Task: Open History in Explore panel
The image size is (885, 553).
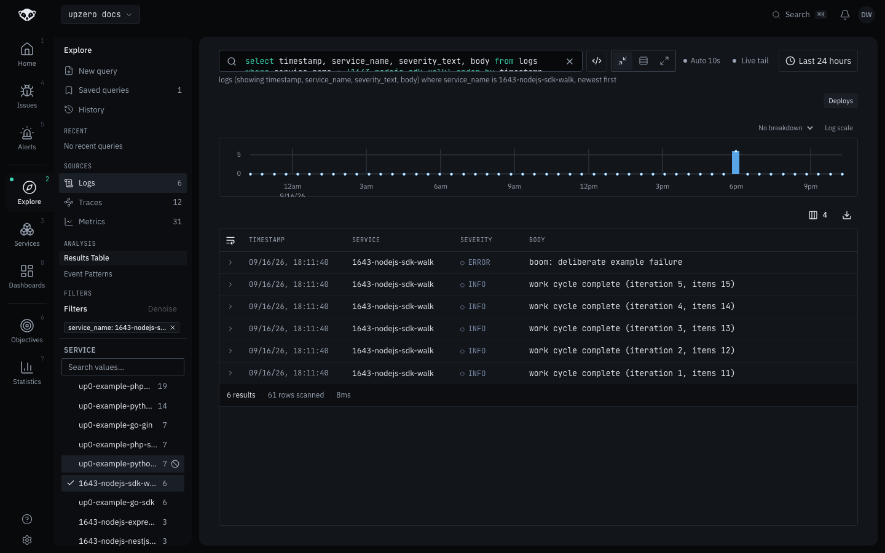Action: tap(123, 110)
